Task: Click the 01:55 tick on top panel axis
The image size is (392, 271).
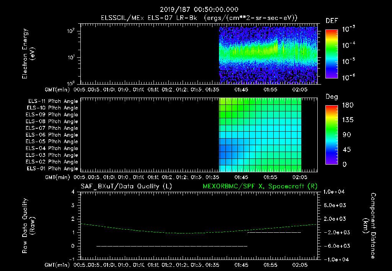Action: click(x=271, y=90)
